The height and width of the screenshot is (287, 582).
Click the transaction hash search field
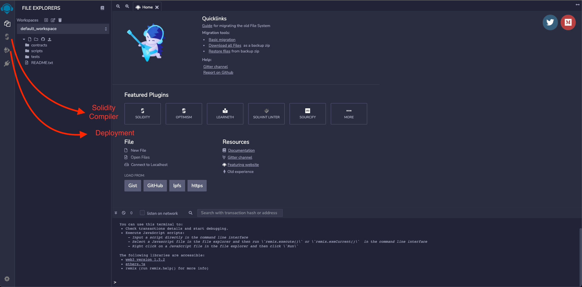tap(240, 213)
